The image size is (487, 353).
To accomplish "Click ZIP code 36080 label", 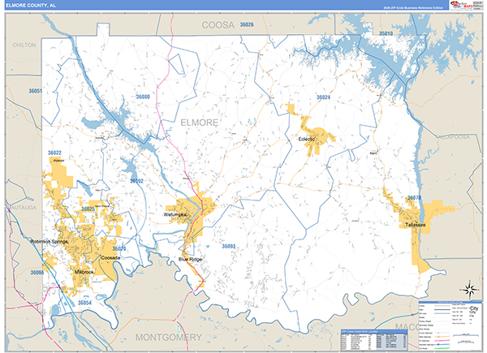I will pyautogui.click(x=143, y=97).
